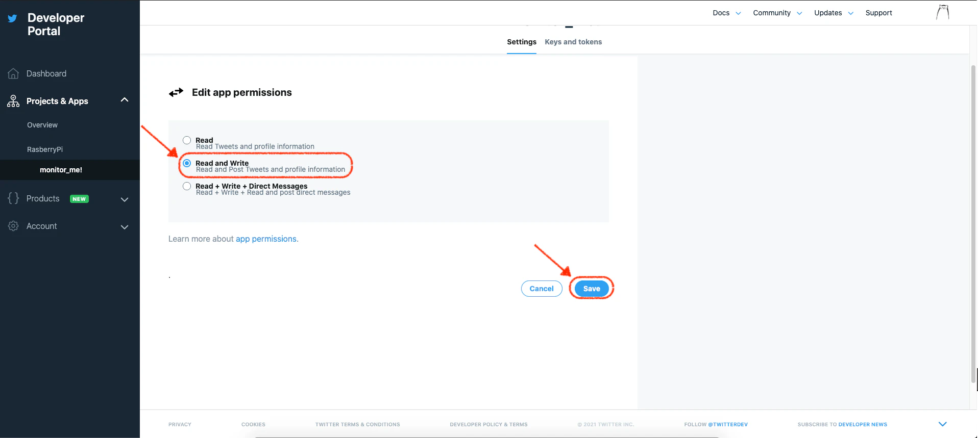This screenshot has width=978, height=438.
Task: Click the Products curly braces icon
Action: [x=13, y=198]
